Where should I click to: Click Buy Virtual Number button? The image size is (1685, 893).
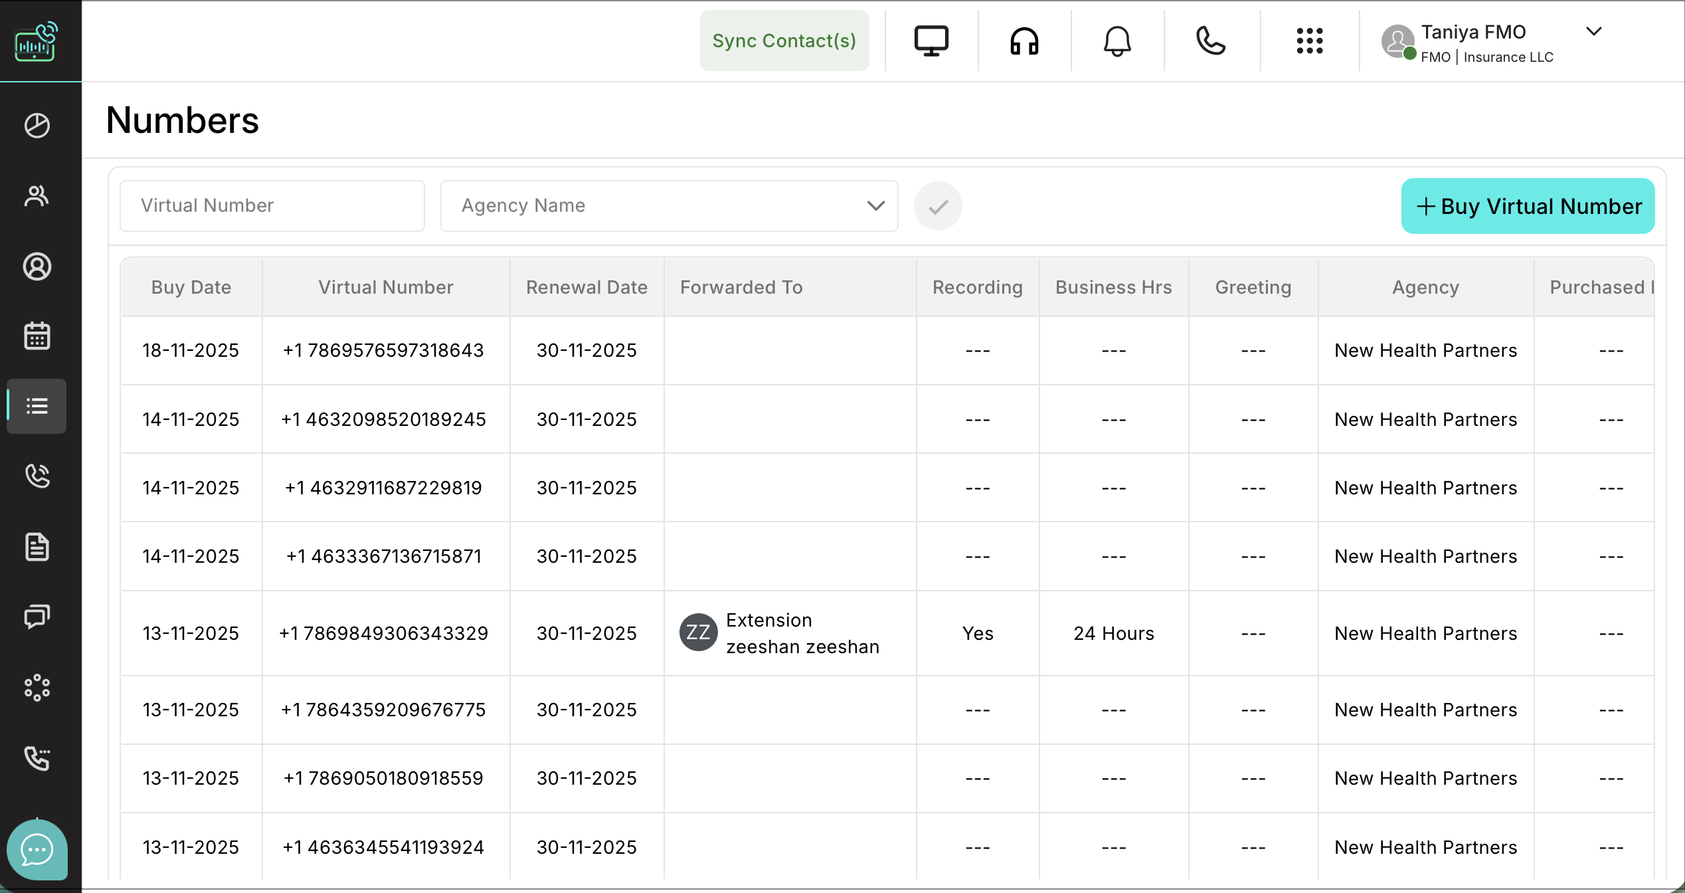1527,207
